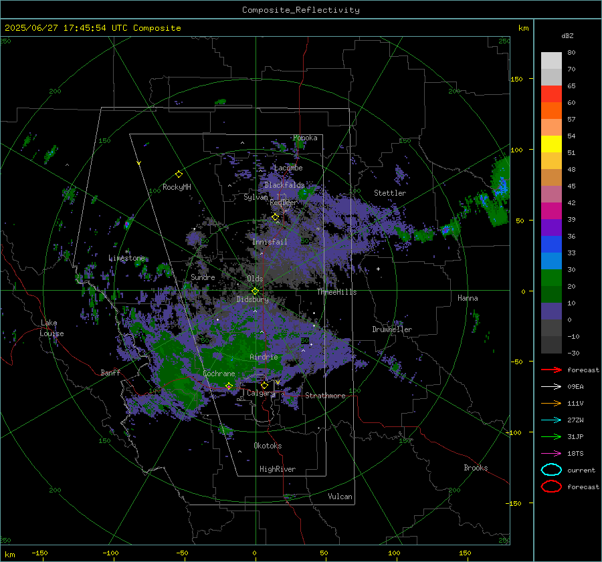Click the Airdrie city label
602x562 pixels.
[264, 357]
